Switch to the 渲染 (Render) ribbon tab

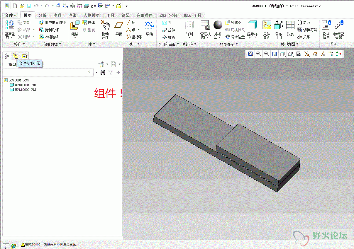click(x=72, y=15)
